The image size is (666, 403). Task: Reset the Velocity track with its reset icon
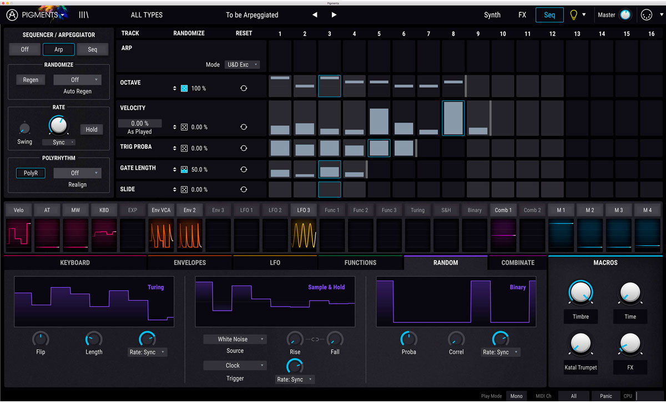pos(243,127)
